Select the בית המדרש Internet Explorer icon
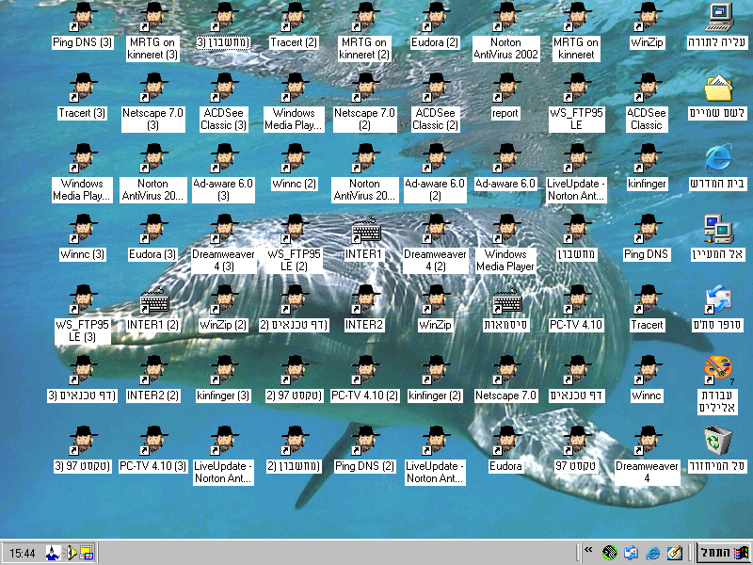The image size is (753, 565). [x=717, y=167]
